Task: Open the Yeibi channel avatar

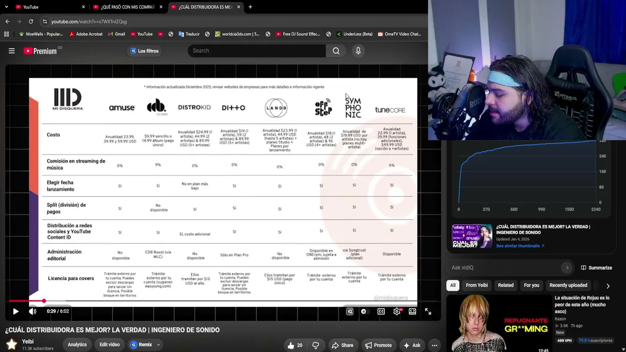Action: 12,345
